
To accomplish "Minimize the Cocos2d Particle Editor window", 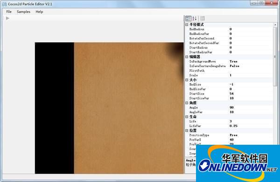I will point(254,3).
